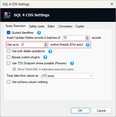Click the worker threads number field

coord(33,45)
